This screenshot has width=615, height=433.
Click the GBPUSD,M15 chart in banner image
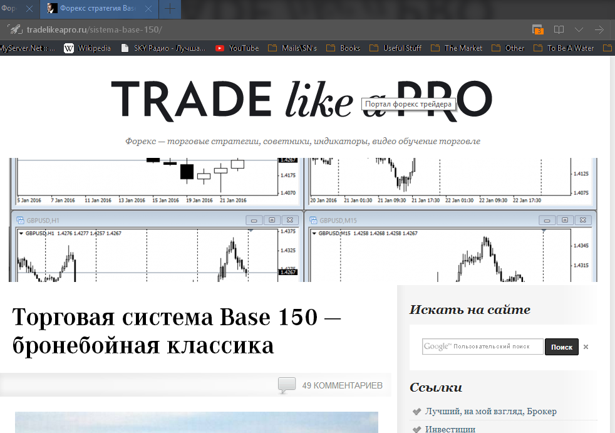(450, 246)
